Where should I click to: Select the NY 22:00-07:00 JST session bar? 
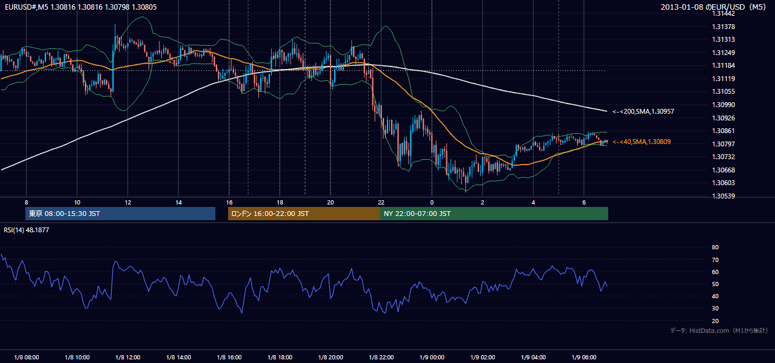(x=494, y=214)
